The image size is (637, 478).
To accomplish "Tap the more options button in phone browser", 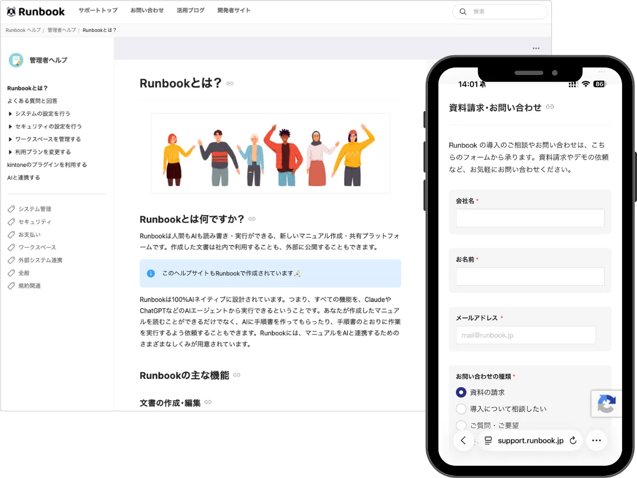I will [597, 440].
